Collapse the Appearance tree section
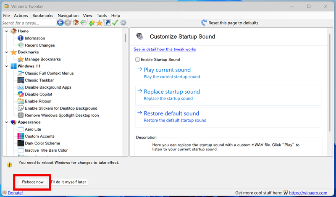 [6, 122]
